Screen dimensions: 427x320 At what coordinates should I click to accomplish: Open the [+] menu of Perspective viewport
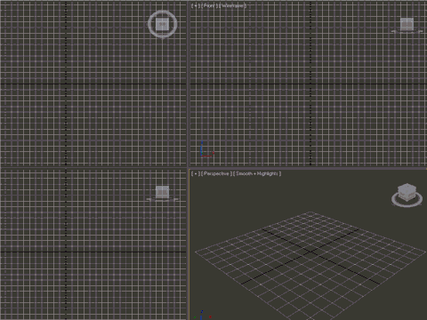click(196, 173)
